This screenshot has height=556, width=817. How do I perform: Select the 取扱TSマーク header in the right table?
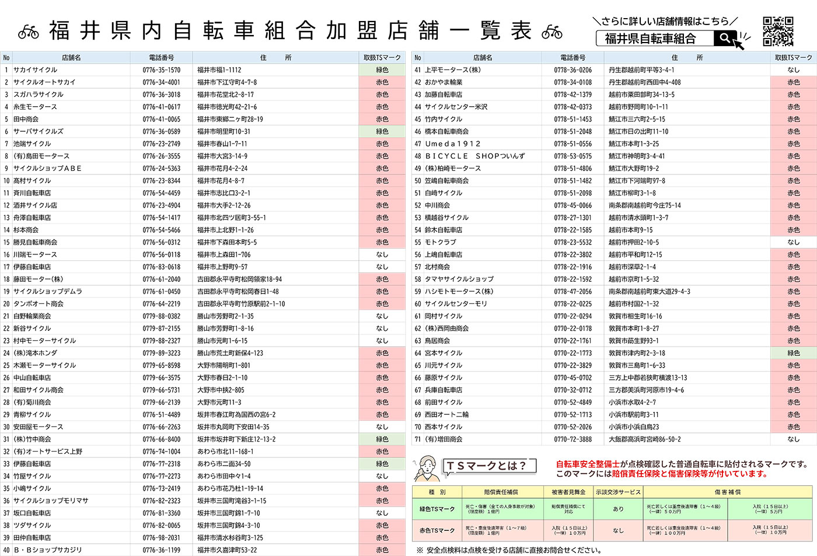[793, 58]
